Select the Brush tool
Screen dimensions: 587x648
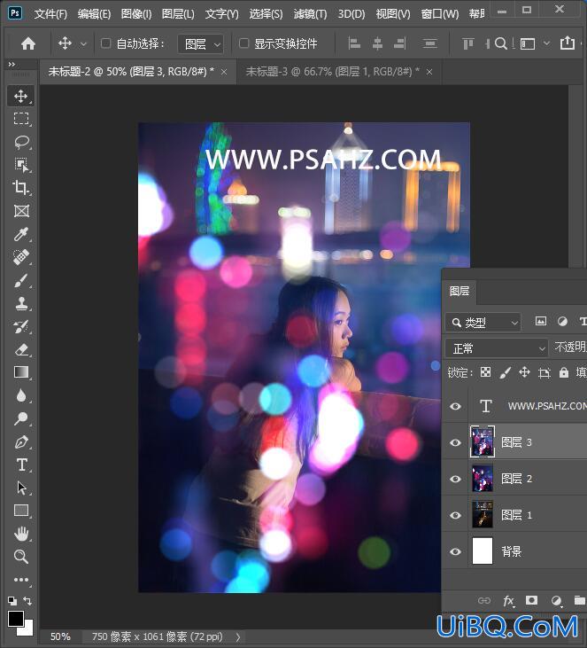(x=21, y=281)
